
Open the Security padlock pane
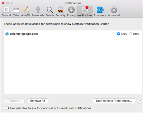60,11
